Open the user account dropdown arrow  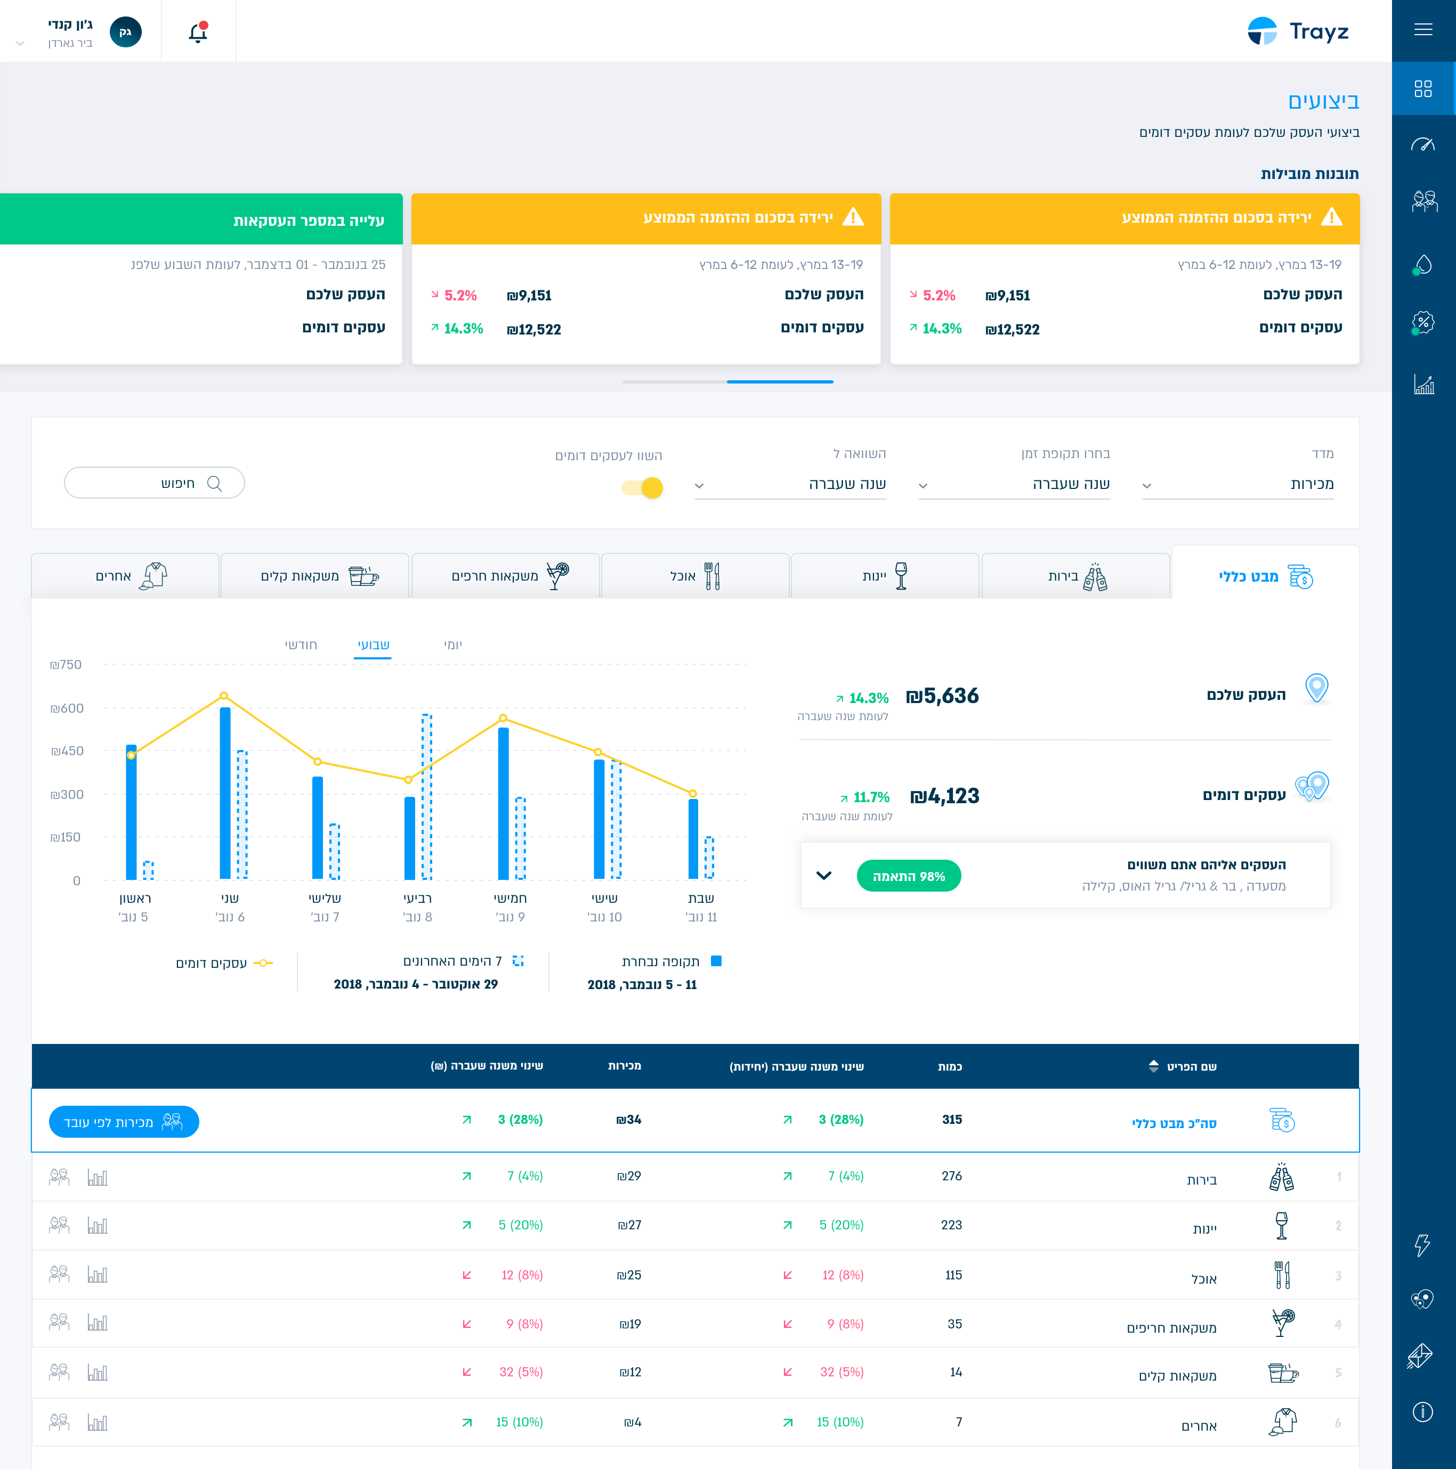tap(21, 43)
